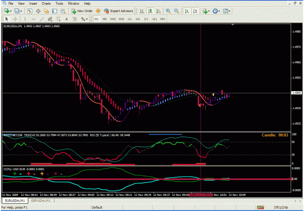Switch chart to Bar Chart mode
304x211 pixels.
(142, 11)
